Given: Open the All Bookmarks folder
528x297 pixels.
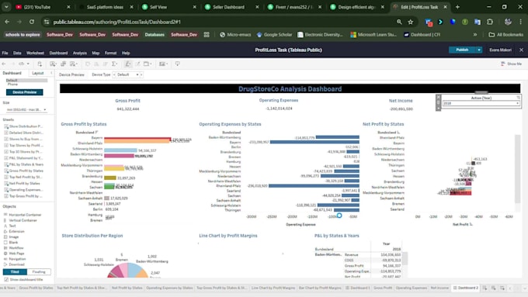Looking at the screenshot, I should [x=505, y=35].
